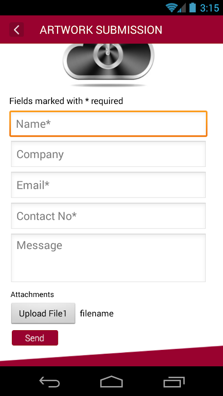This screenshot has height=396, width=223.
Task: Tap the Wi-Fi status icon
Action: click(x=171, y=7)
